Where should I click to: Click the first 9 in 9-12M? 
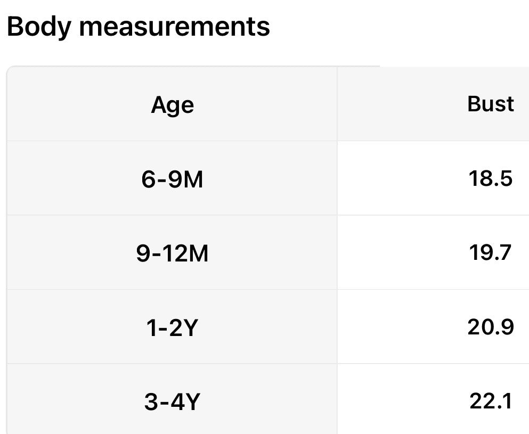click(x=143, y=253)
